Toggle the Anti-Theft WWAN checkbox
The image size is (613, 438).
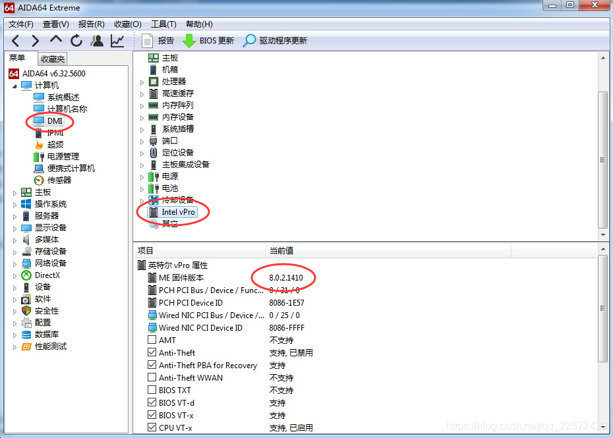point(152,377)
